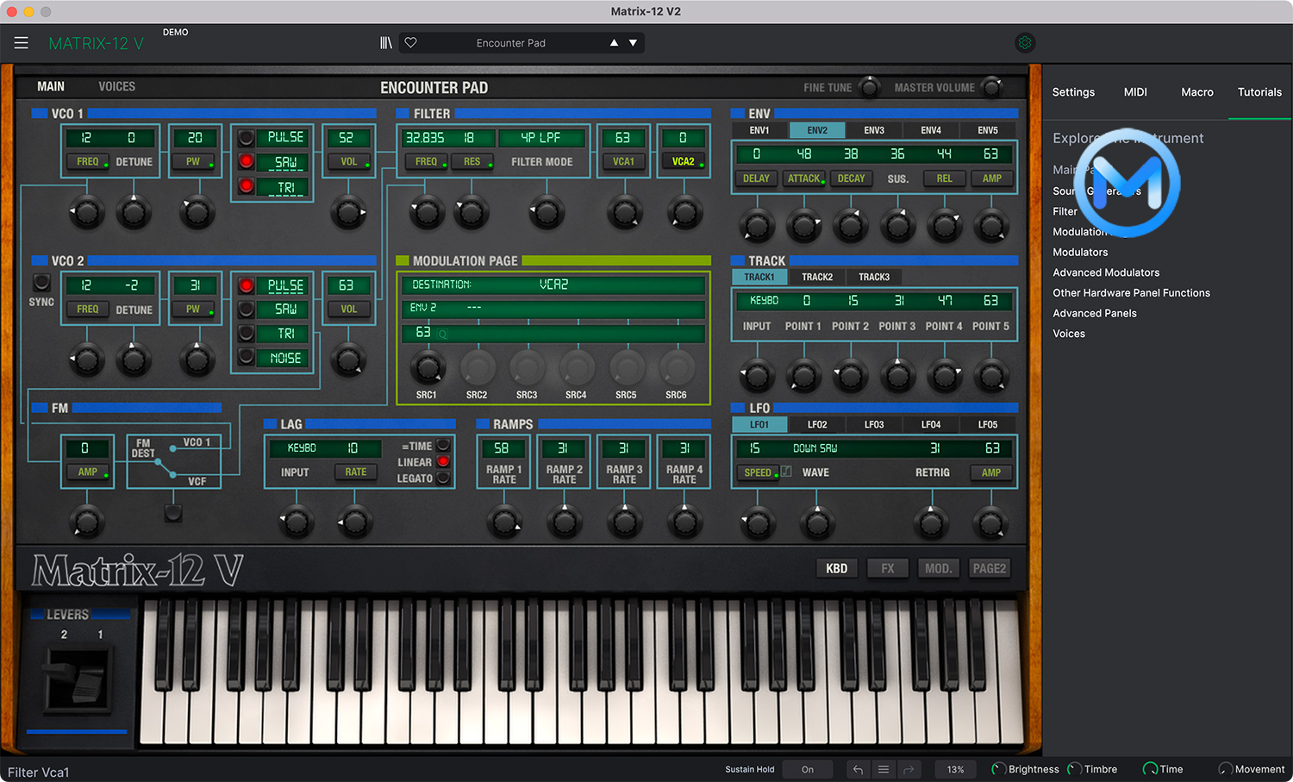1293x782 pixels.
Task: Click the VCO 2 PW knob
Action: tap(197, 360)
